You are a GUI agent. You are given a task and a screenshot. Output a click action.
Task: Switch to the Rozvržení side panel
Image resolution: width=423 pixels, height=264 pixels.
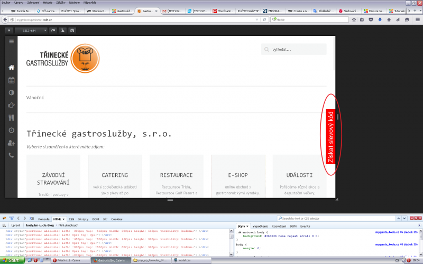pyautogui.click(x=279, y=227)
